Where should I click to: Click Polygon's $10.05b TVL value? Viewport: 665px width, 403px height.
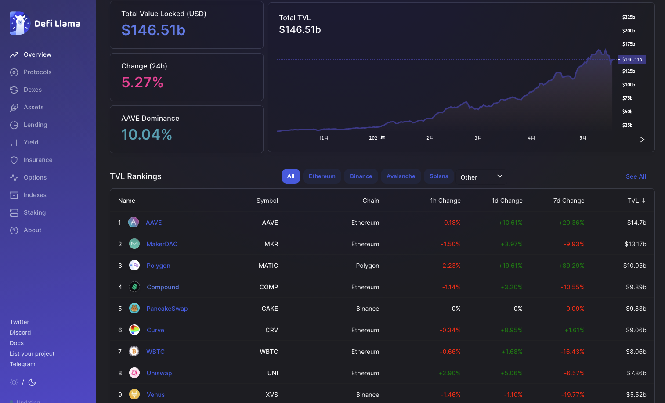[635, 266]
